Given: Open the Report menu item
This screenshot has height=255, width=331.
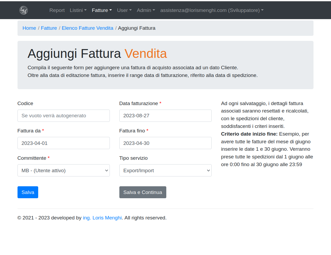Looking at the screenshot, I should click(57, 10).
